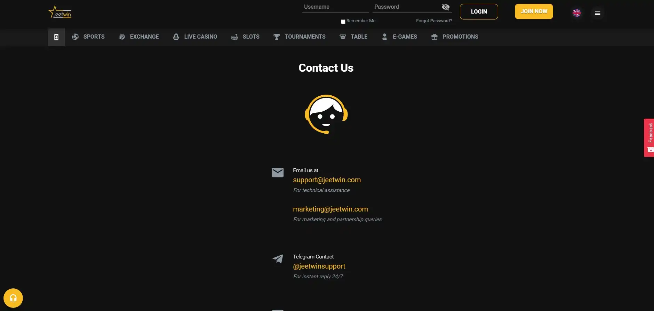Screen dimensions: 654x311
Task: Open the Sports menu
Action: pyautogui.click(x=88, y=37)
